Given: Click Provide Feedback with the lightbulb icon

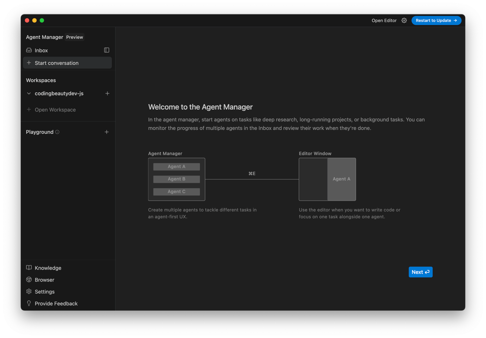Looking at the screenshot, I should 56,304.
